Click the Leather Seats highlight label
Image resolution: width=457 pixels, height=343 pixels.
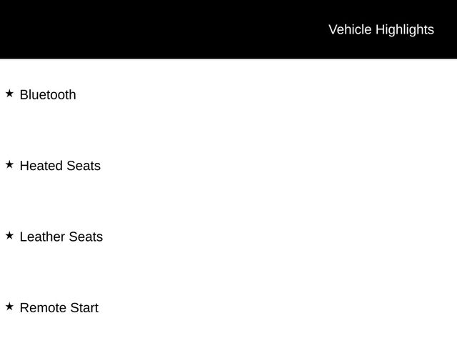[x=61, y=237]
